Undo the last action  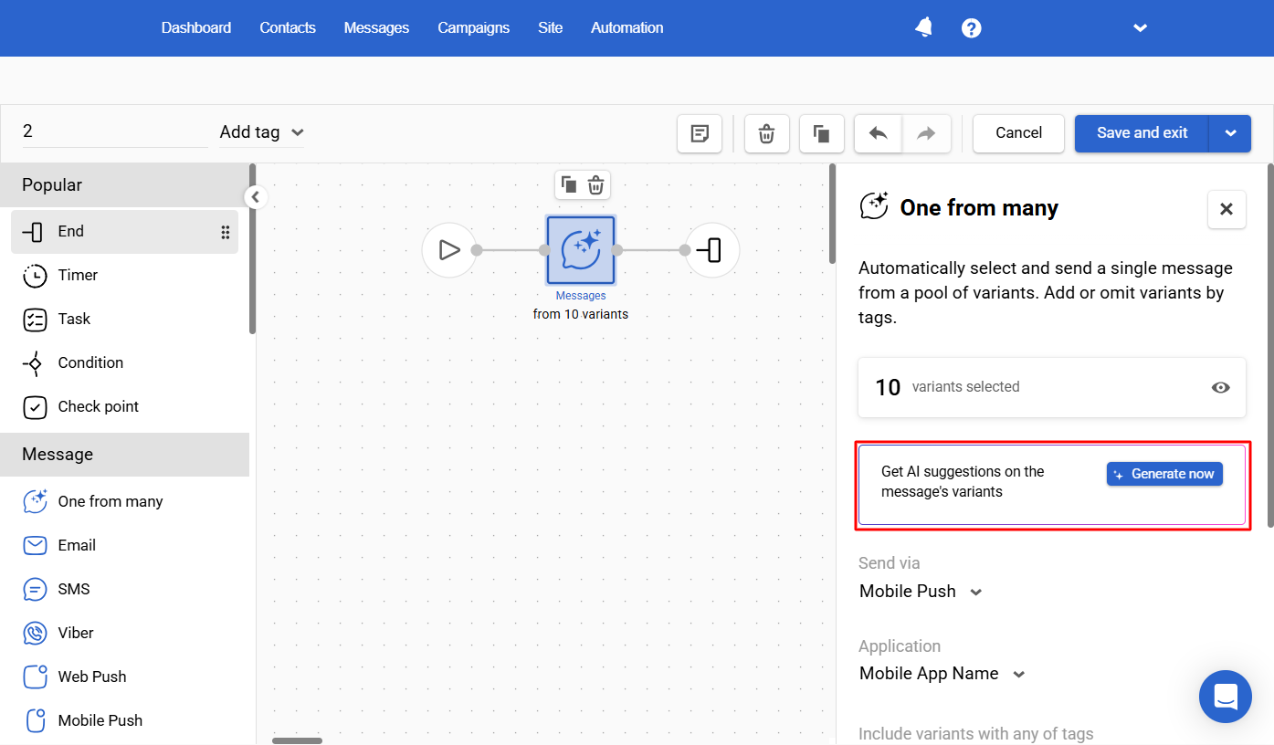click(879, 134)
